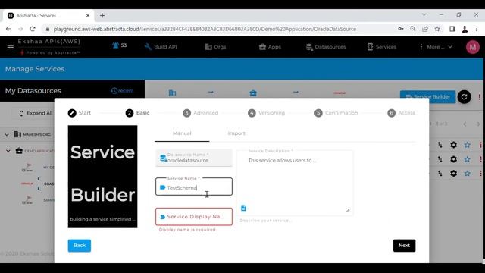Toggle favorite star in third service row
This screenshot has height=273, width=485.
pyautogui.click(x=467, y=174)
